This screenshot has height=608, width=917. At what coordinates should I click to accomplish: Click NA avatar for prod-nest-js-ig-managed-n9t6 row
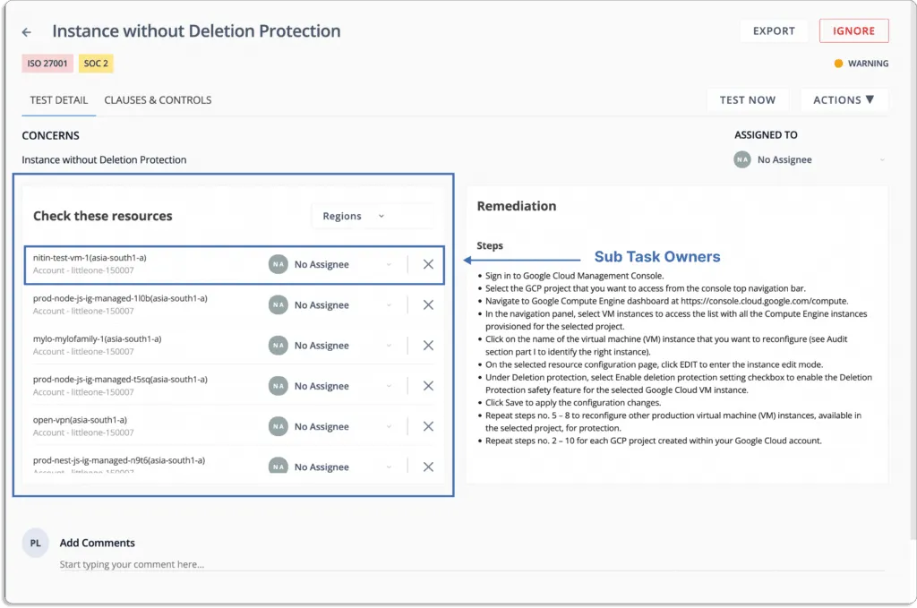point(279,466)
